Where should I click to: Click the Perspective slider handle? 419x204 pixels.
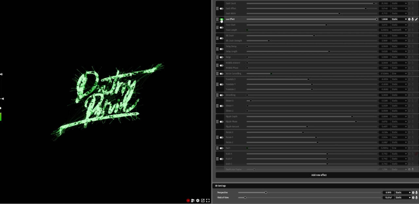pos(266,193)
